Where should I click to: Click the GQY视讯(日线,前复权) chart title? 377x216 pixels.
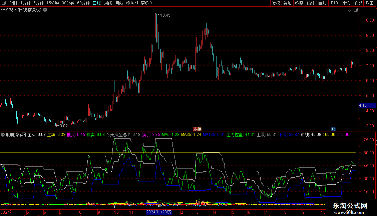tap(21, 10)
